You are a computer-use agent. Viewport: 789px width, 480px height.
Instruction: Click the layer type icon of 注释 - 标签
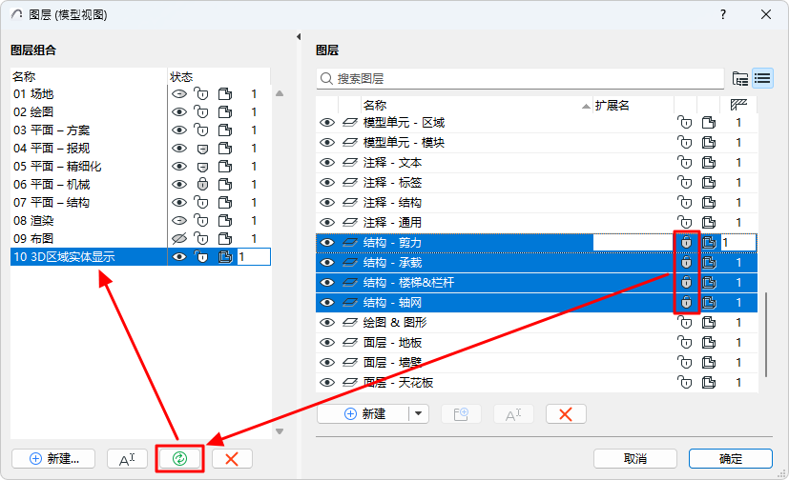[350, 183]
